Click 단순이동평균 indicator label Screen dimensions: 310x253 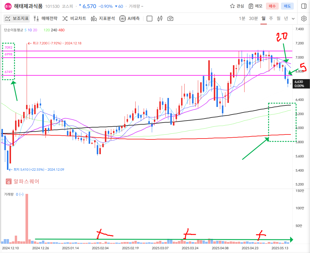(14, 30)
